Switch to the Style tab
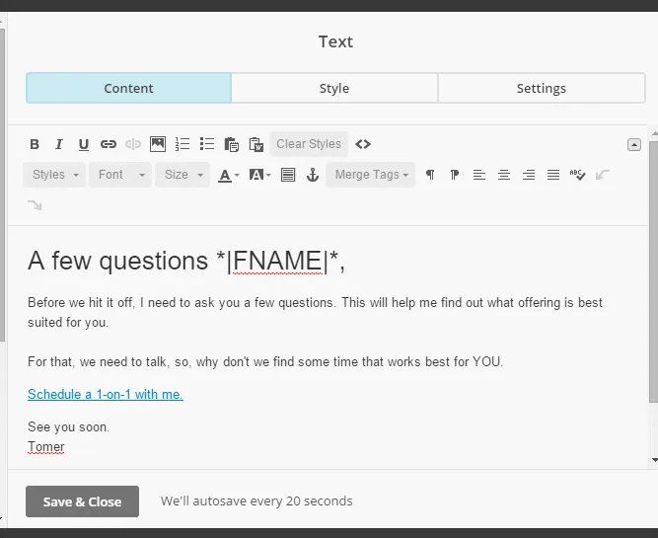658x538 pixels. (x=334, y=88)
